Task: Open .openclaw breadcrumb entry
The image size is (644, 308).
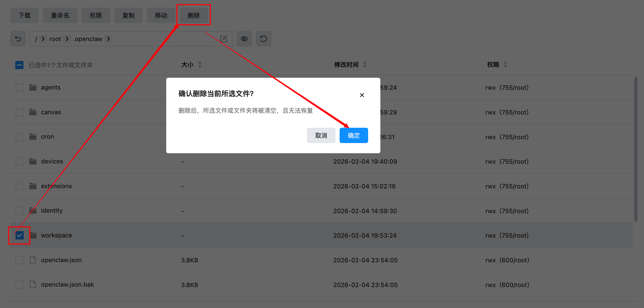Action: [x=87, y=39]
